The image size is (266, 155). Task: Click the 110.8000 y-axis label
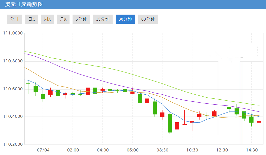click(x=13, y=61)
